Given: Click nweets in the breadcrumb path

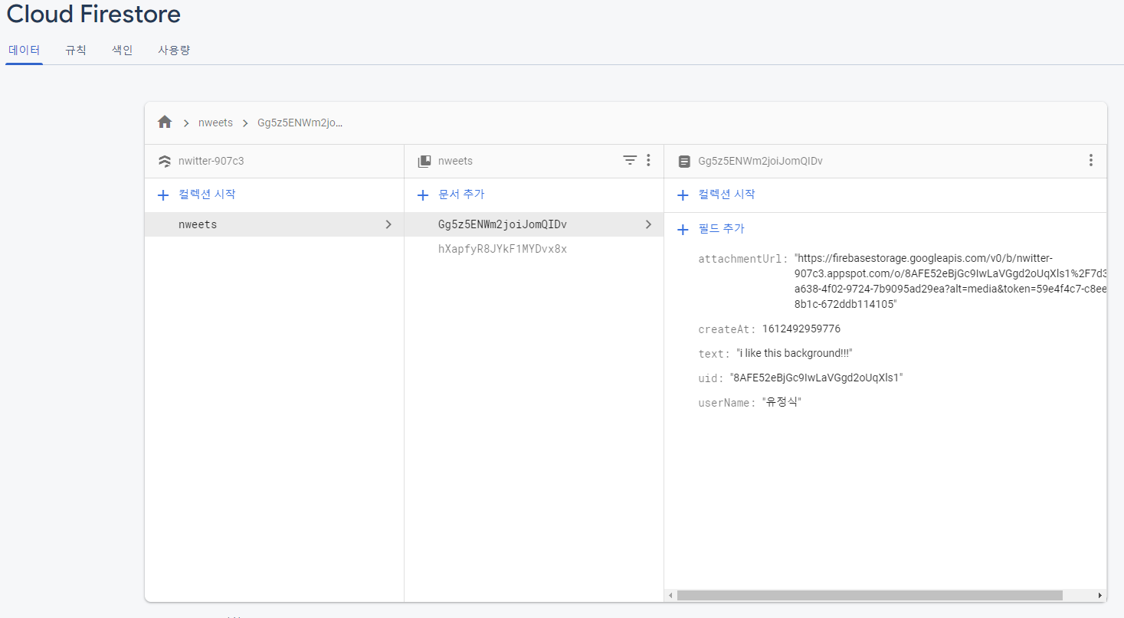Looking at the screenshot, I should pyautogui.click(x=215, y=123).
